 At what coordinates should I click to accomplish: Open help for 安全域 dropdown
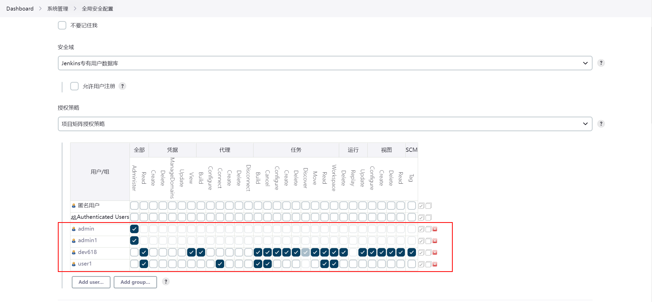(601, 63)
